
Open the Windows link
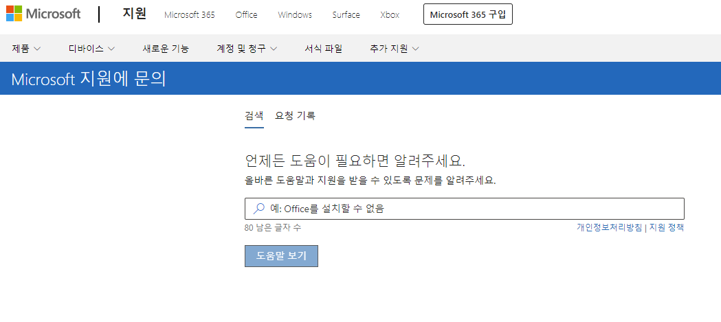click(295, 14)
